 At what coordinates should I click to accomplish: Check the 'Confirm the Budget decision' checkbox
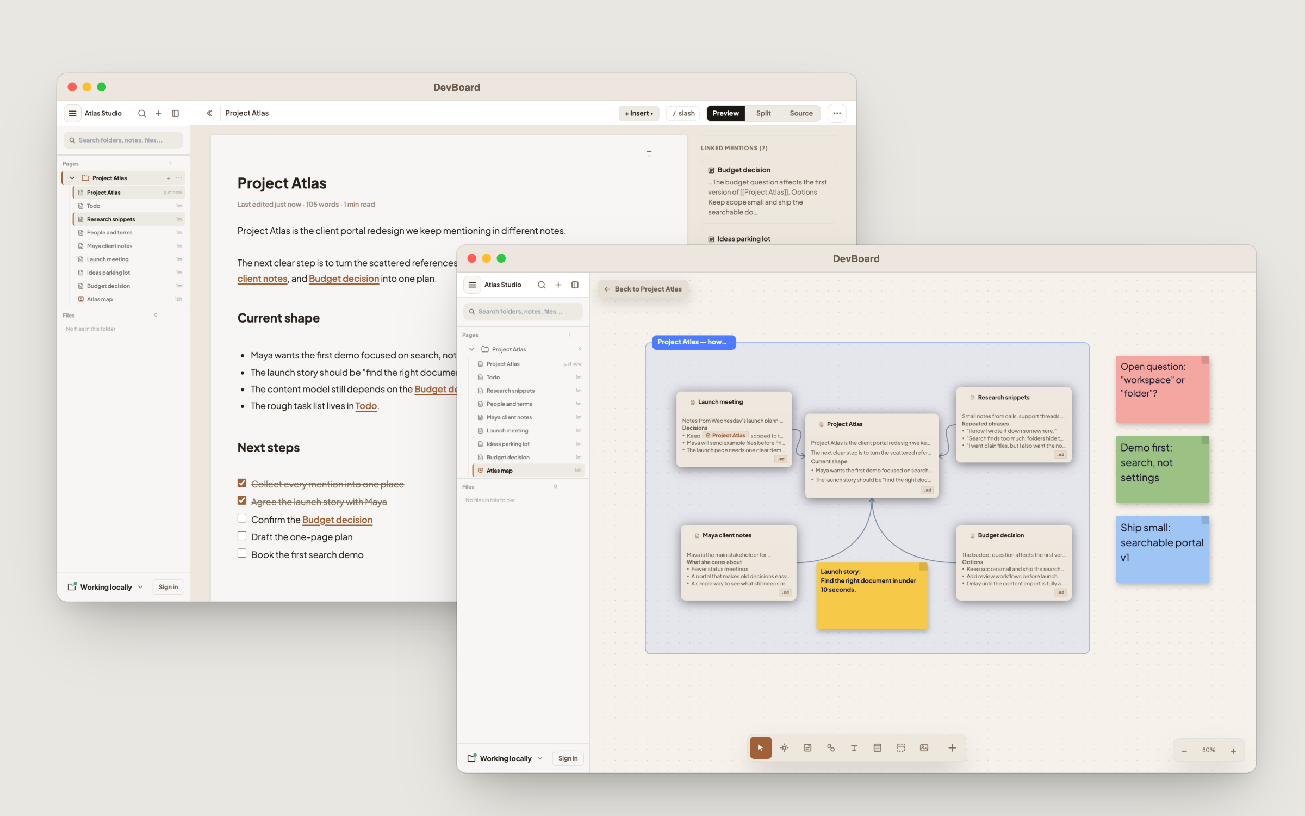tap(242, 518)
